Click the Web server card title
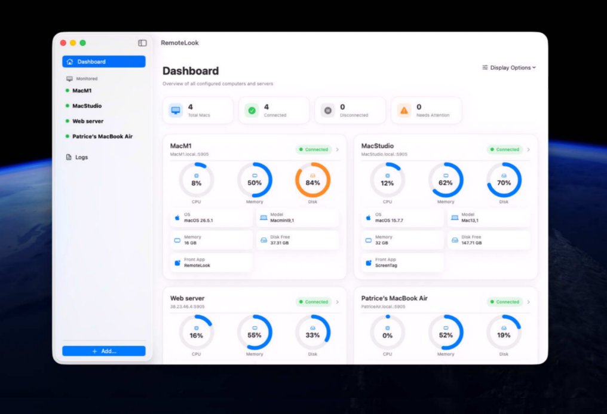 tap(188, 298)
